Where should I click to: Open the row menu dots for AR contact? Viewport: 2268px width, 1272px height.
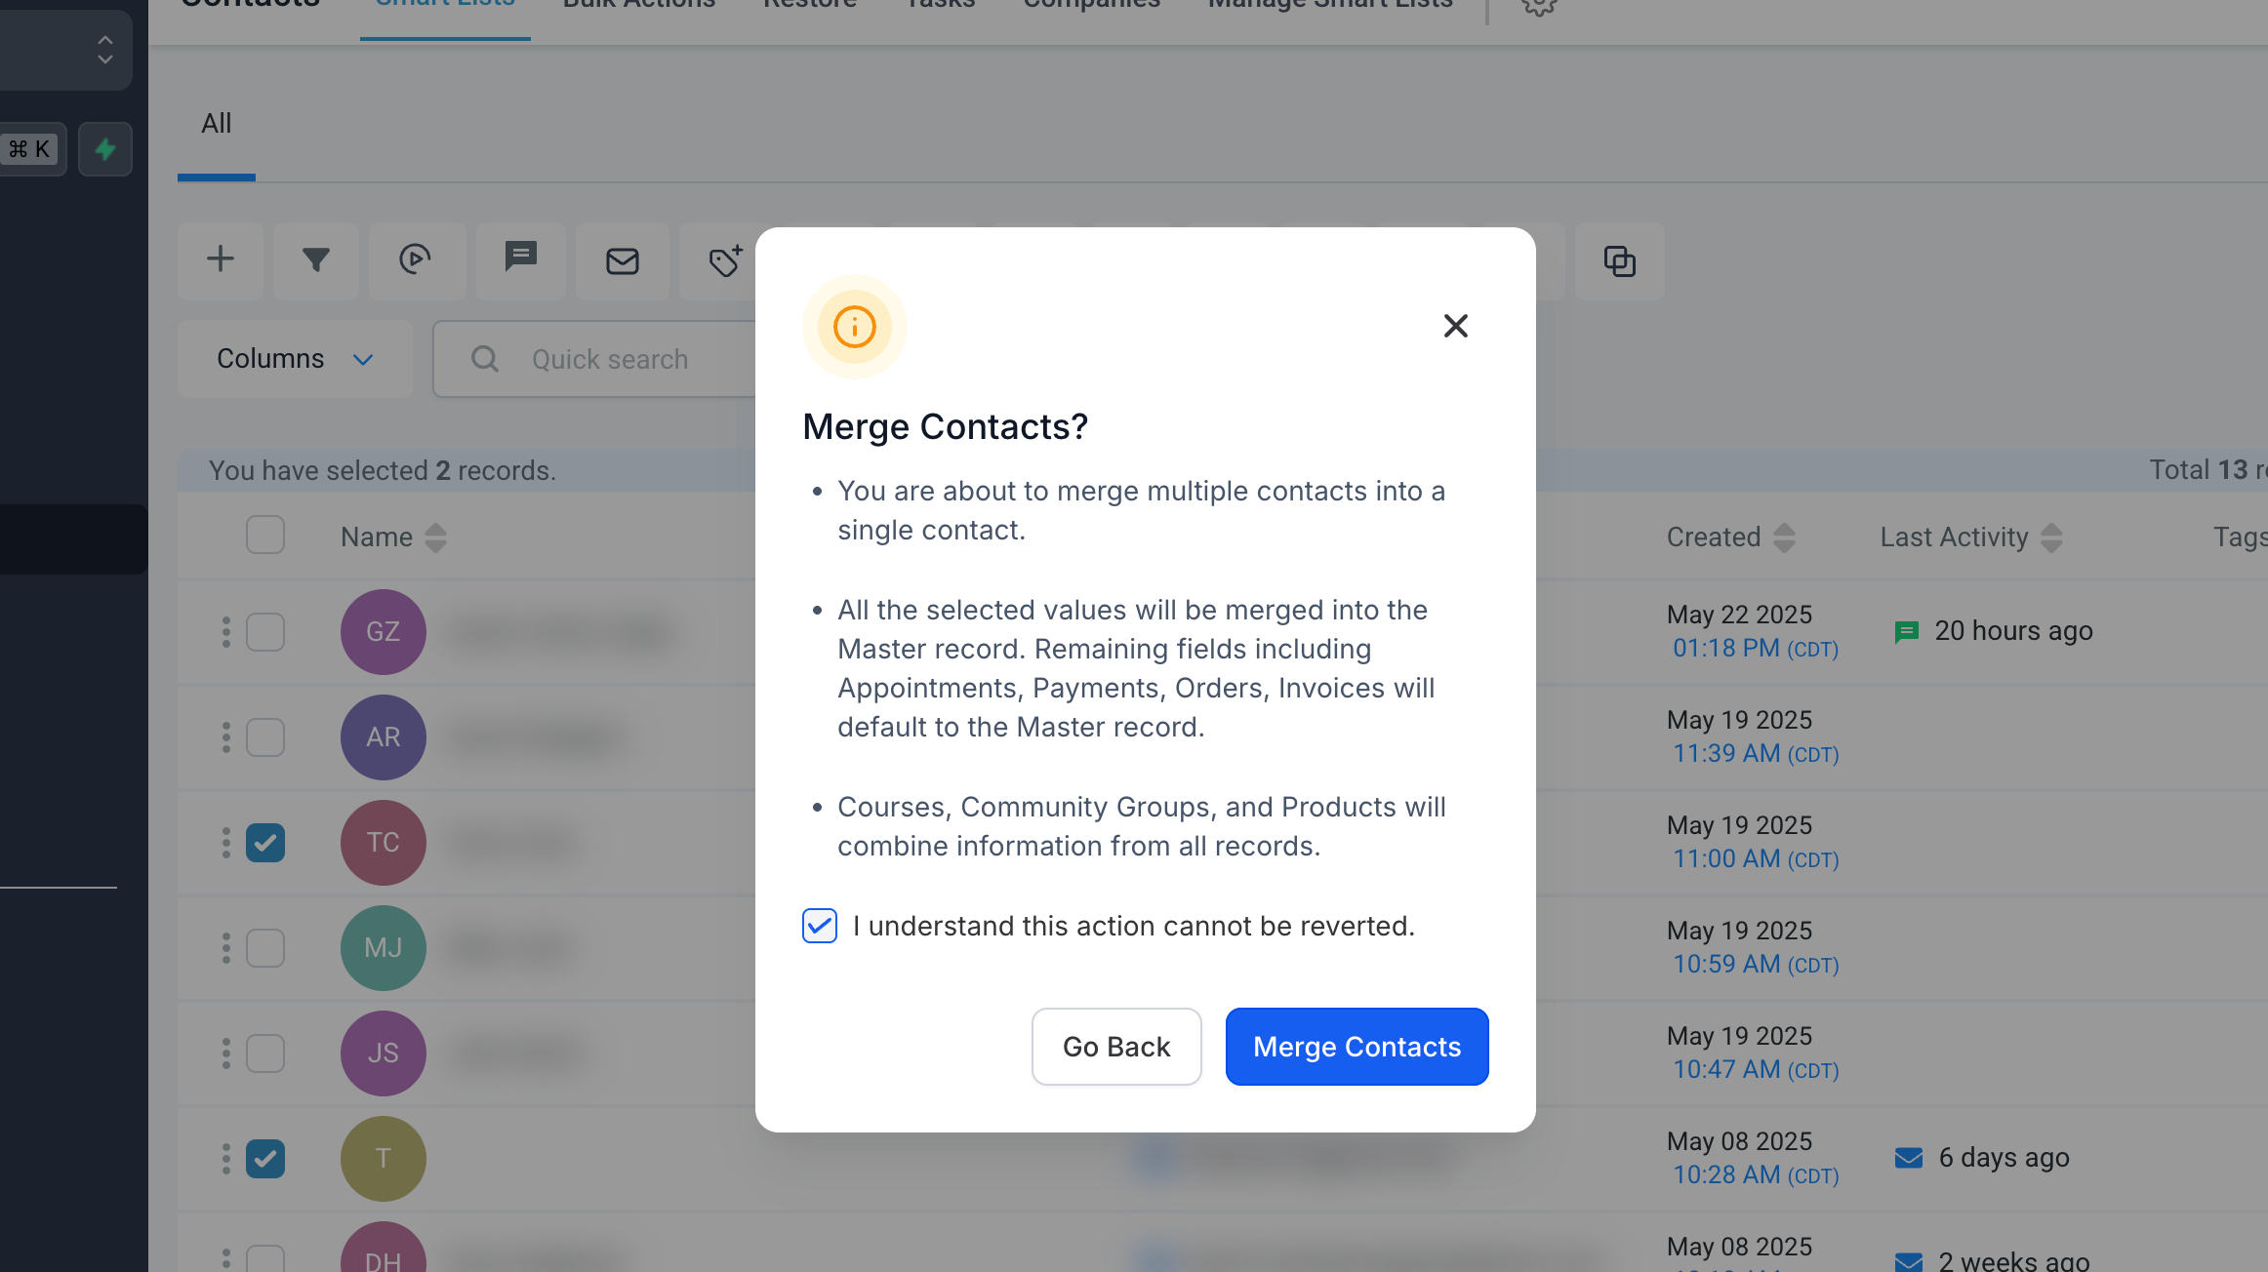[226, 737]
